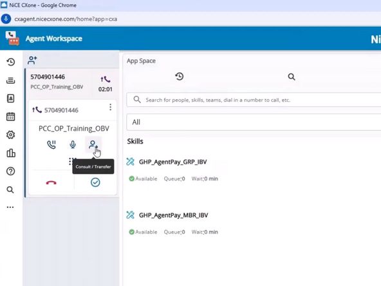Click the people and skills search field
Image resolution: width=381 pixels, height=286 pixels.
tap(254, 100)
